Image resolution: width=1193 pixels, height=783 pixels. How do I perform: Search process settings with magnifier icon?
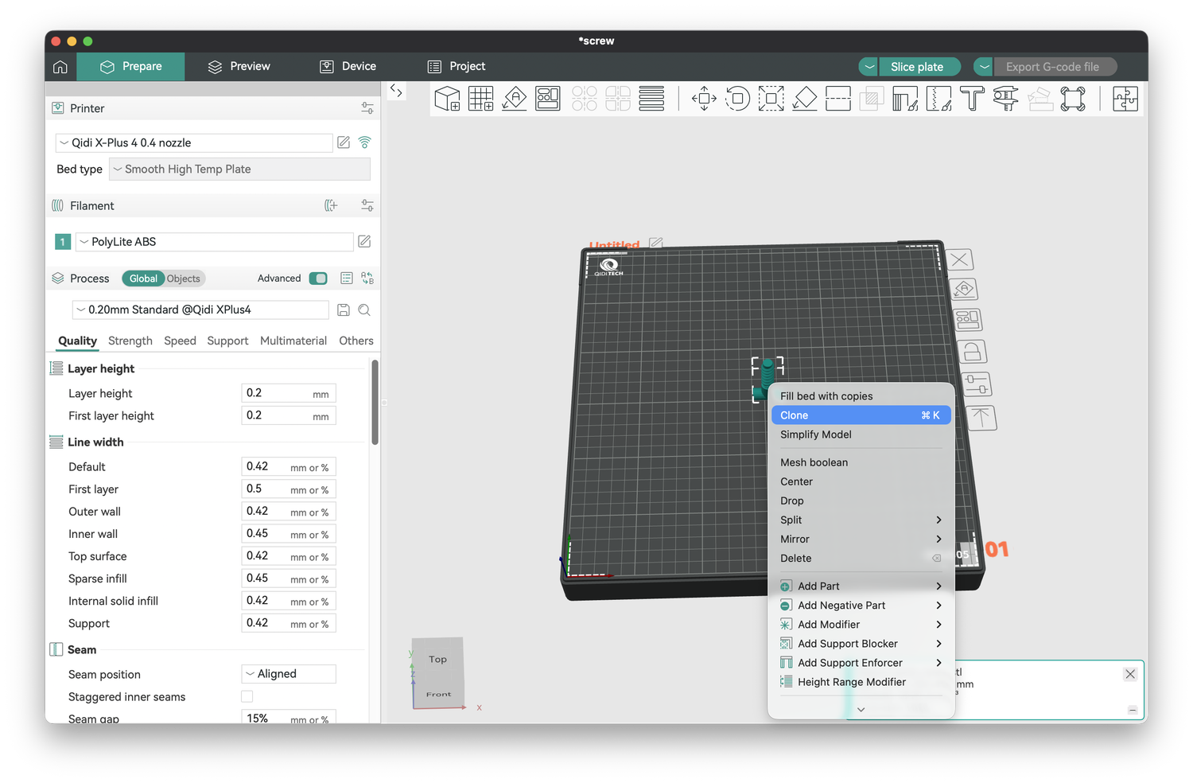click(364, 310)
